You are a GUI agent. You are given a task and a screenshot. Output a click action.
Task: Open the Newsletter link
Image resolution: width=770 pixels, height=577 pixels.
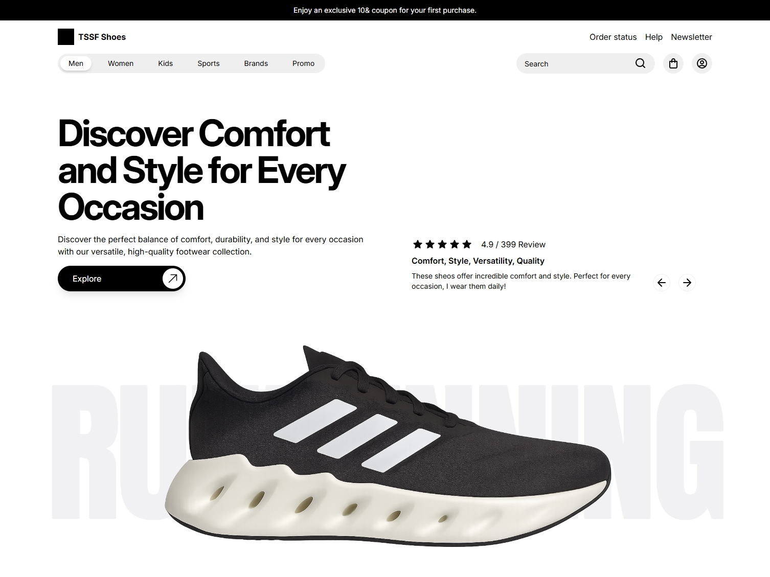691,37
